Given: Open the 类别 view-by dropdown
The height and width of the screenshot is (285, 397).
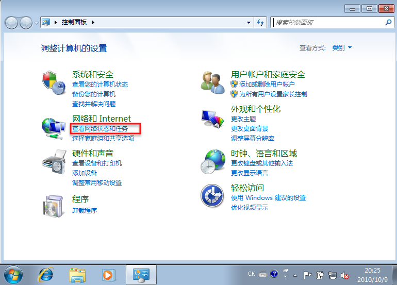Looking at the screenshot, I should pyautogui.click(x=342, y=47).
